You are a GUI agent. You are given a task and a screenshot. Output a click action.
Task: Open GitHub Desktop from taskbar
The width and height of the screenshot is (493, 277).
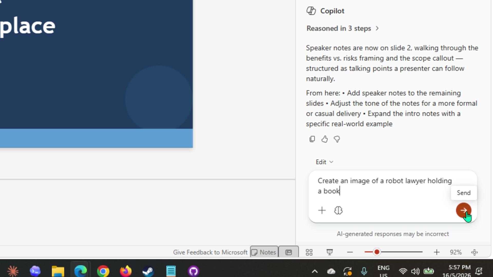[193, 271]
